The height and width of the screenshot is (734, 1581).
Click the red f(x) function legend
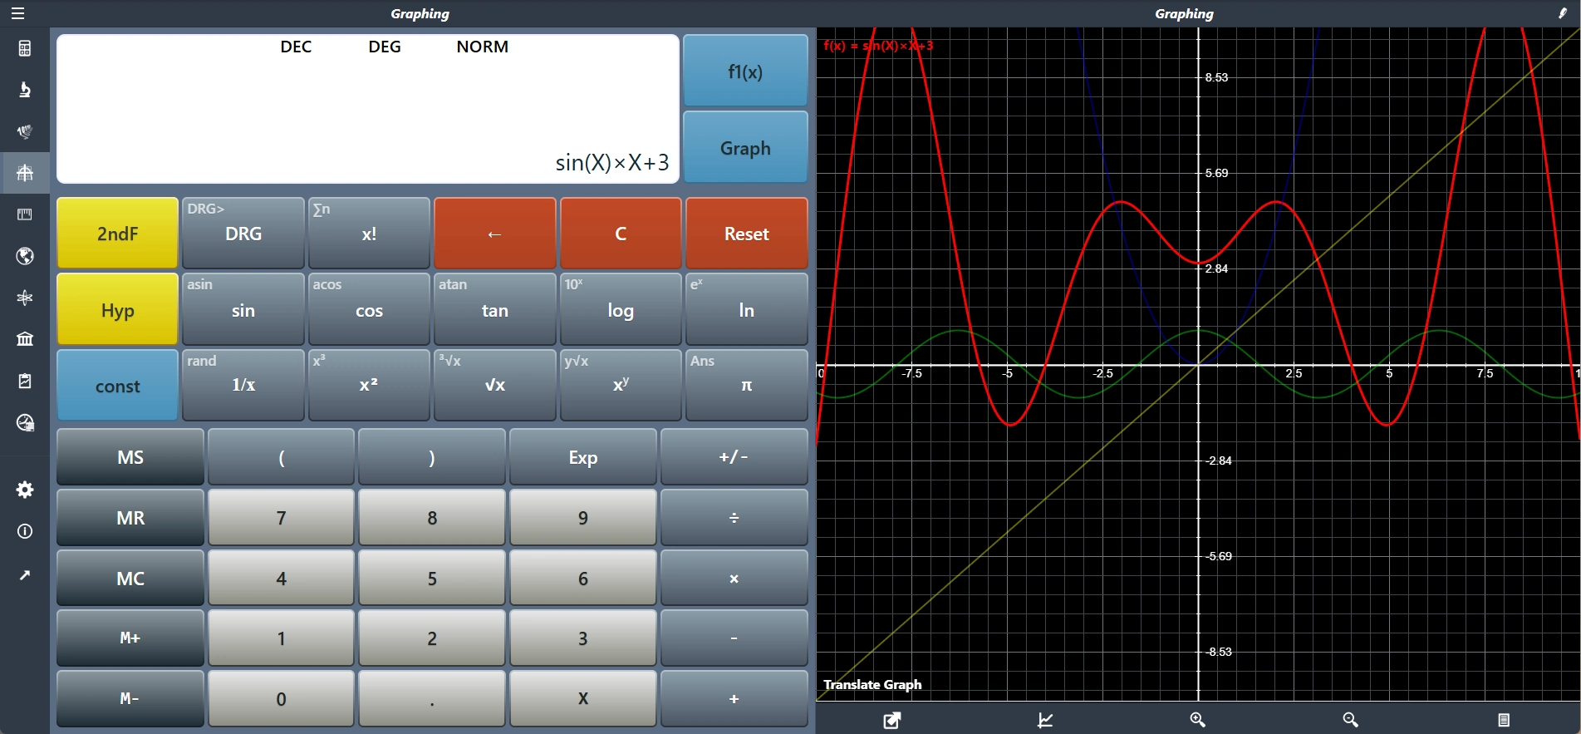click(x=878, y=46)
